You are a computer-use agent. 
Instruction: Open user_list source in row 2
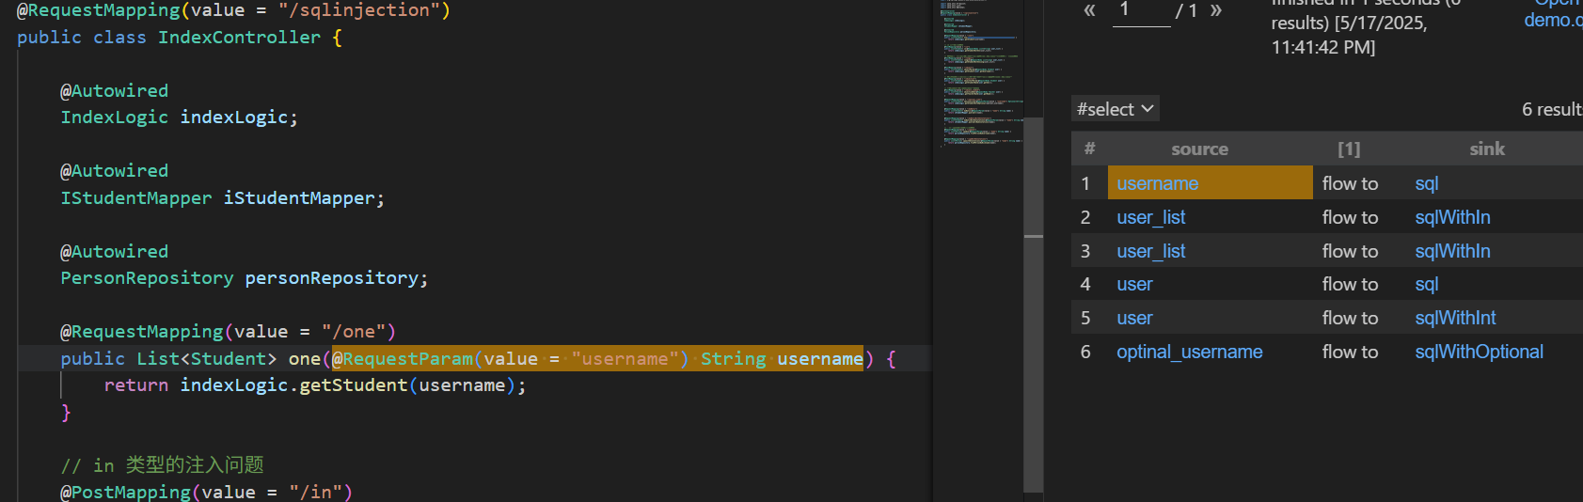click(x=1150, y=217)
